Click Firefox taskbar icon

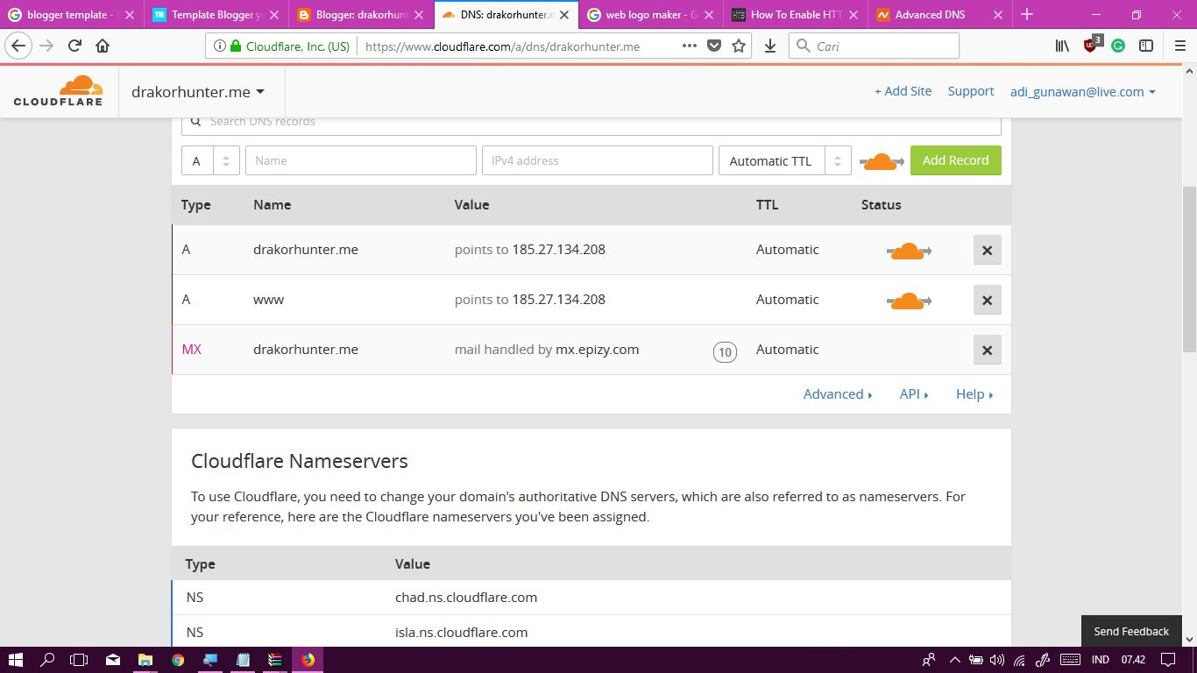click(x=308, y=660)
